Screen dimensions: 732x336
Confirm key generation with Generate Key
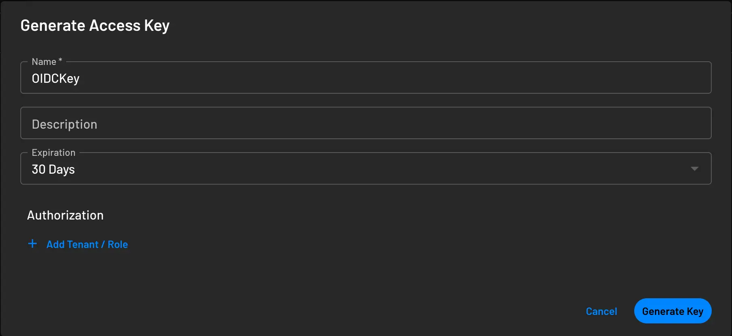tap(672, 311)
